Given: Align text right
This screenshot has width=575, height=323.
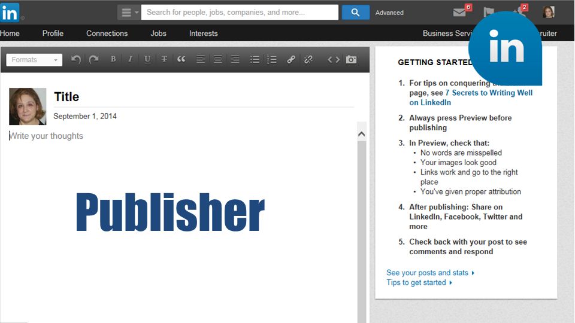Looking at the screenshot, I should pos(235,59).
